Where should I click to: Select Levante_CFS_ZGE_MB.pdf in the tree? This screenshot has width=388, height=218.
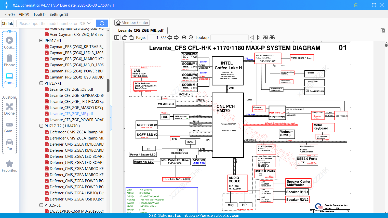(x=71, y=114)
